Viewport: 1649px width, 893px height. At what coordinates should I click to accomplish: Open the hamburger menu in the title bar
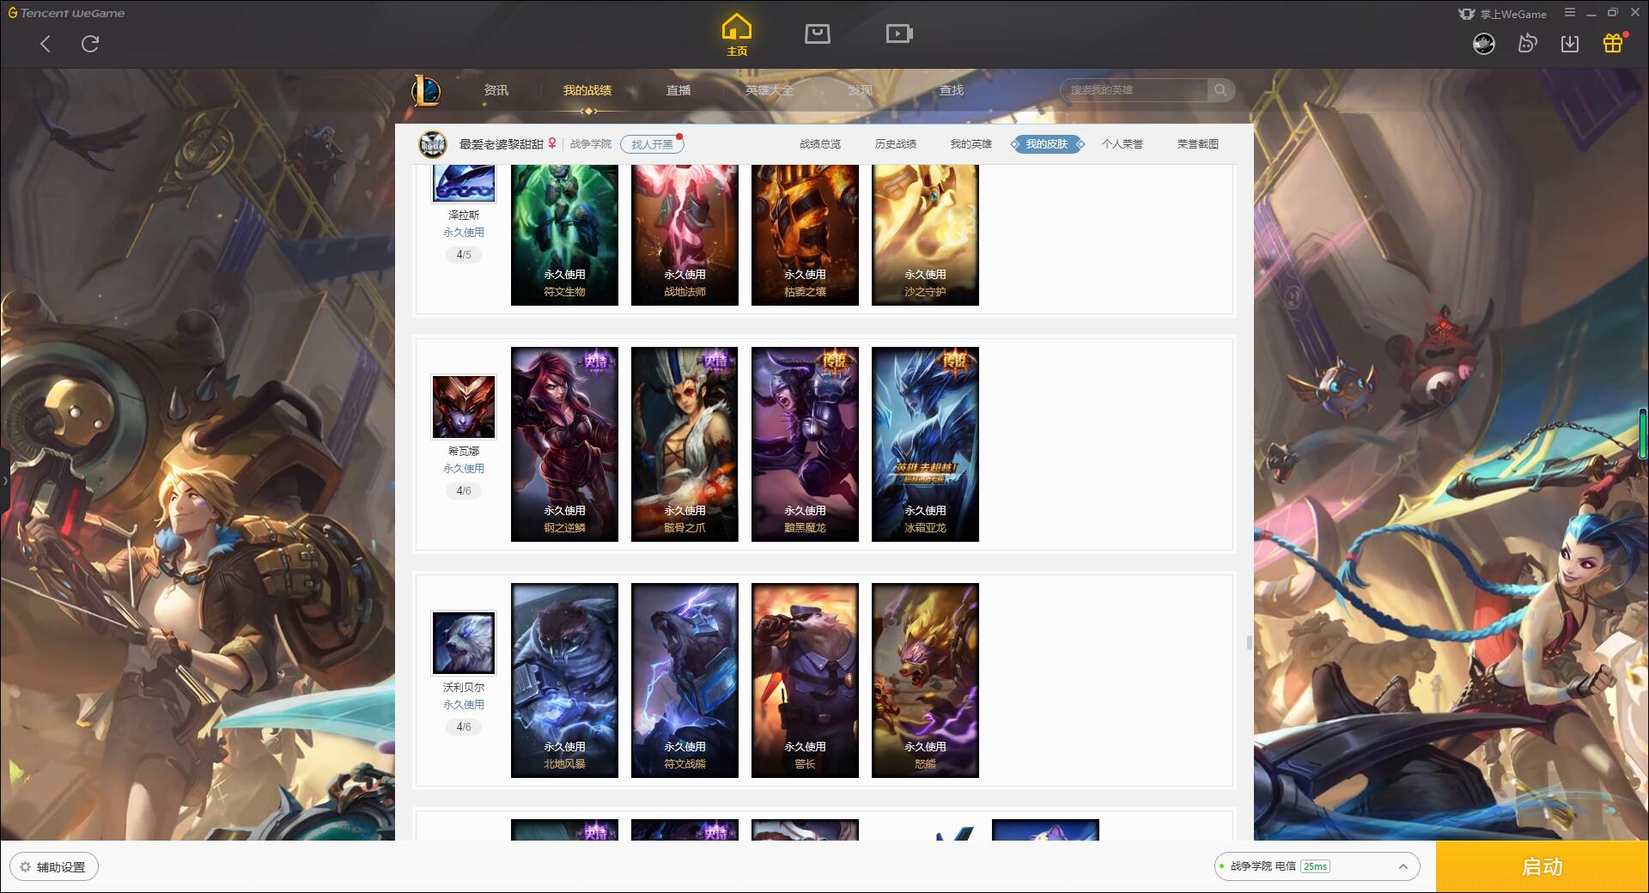pyautogui.click(x=1570, y=13)
